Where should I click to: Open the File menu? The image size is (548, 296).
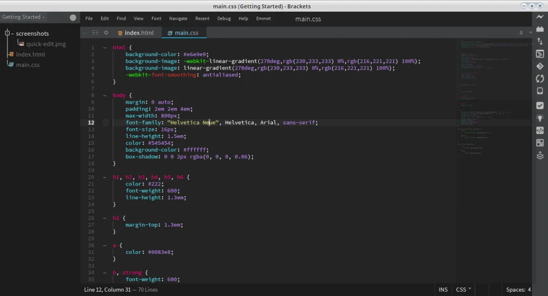point(89,19)
